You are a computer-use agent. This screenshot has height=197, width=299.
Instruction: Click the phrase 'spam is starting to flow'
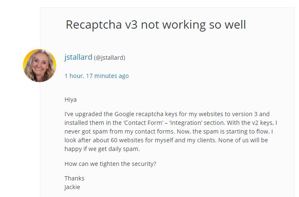click(x=235, y=131)
